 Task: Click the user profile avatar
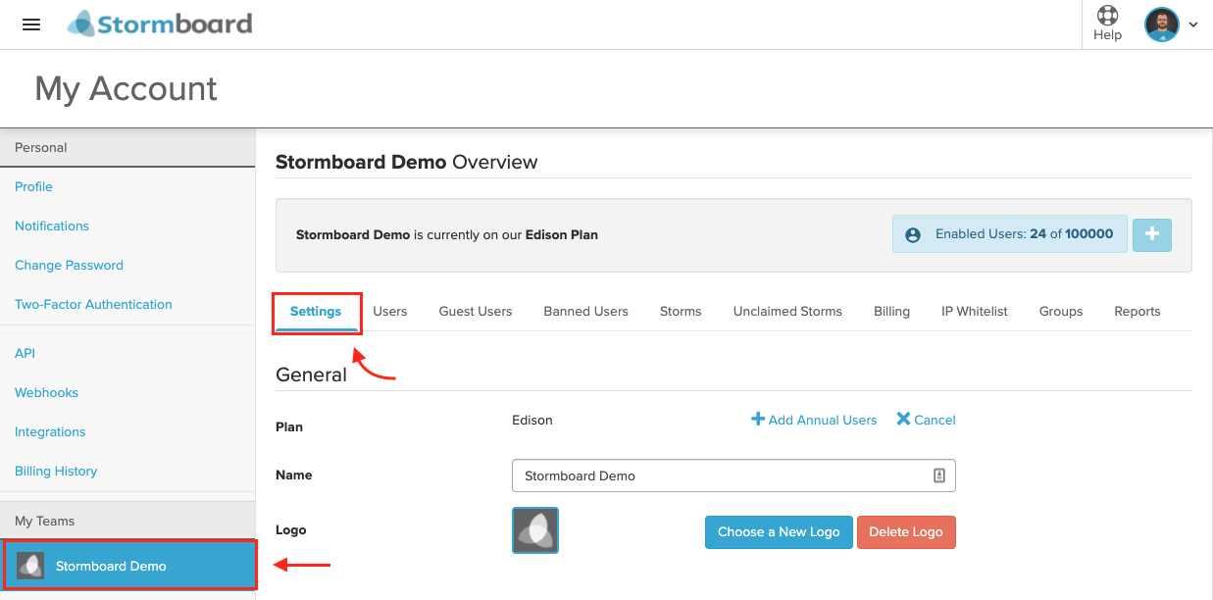(x=1162, y=25)
